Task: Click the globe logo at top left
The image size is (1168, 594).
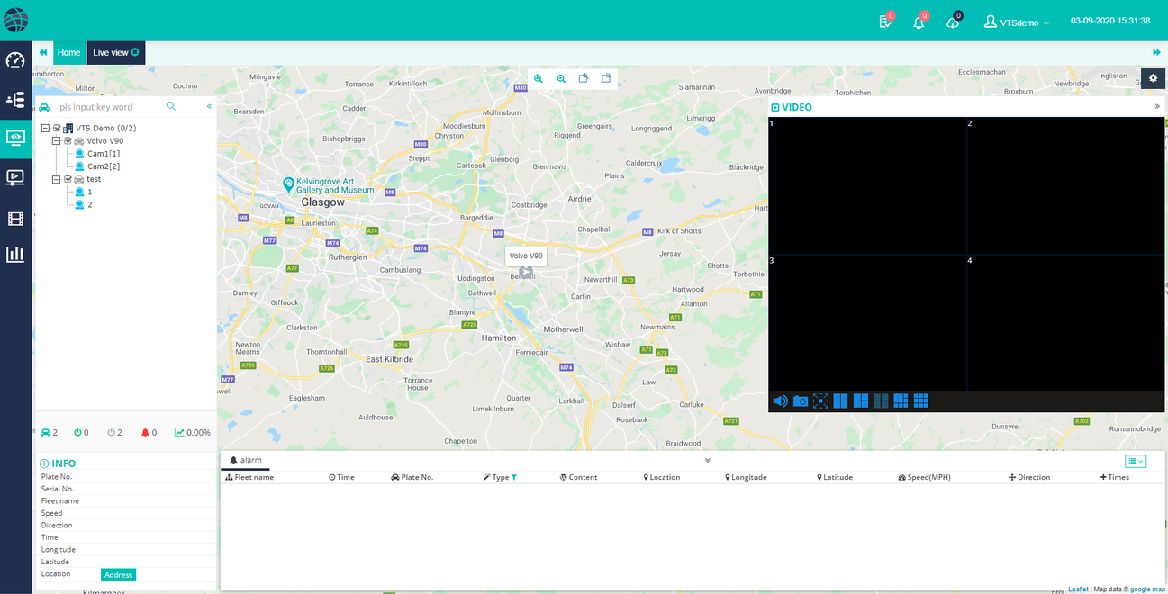Action: 16,20
